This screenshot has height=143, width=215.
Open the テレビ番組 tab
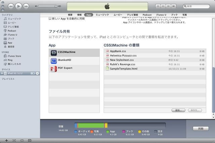click(x=132, y=15)
